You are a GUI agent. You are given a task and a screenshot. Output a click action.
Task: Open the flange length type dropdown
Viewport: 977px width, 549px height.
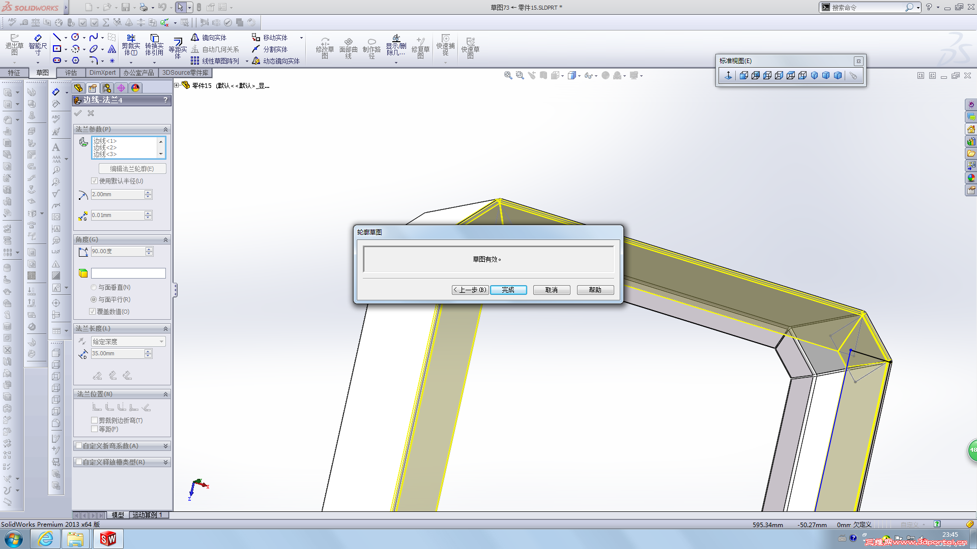click(x=128, y=342)
